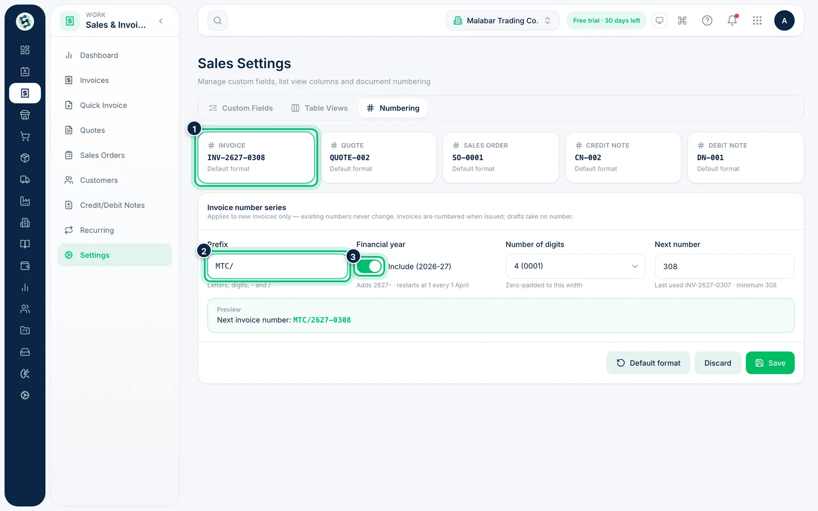Open Credit/Debit Notes in sidebar
This screenshot has height=511, width=818.
point(115,205)
